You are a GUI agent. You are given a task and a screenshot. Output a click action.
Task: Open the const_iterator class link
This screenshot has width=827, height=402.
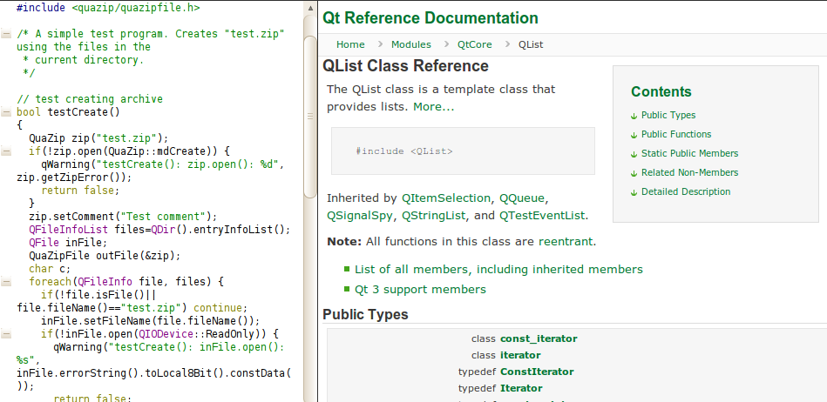pyautogui.click(x=538, y=338)
